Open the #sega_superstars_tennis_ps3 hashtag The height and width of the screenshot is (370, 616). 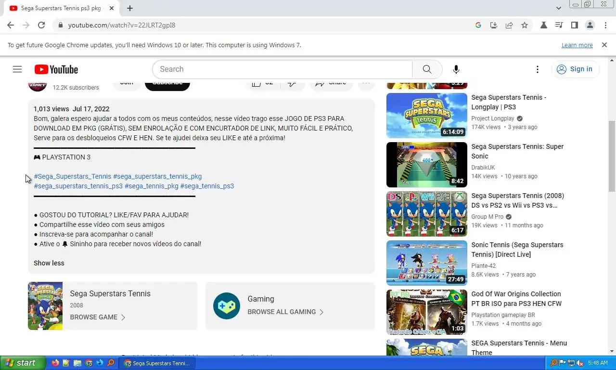pyautogui.click(x=78, y=186)
